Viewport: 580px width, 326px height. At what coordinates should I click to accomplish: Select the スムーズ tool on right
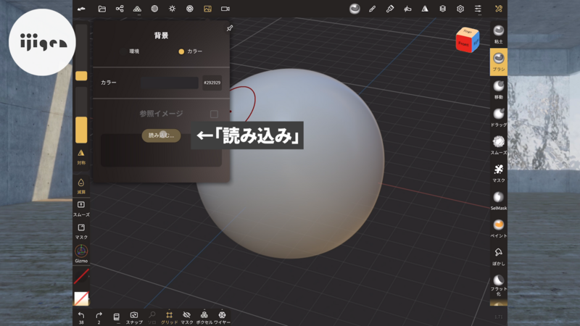tap(499, 146)
